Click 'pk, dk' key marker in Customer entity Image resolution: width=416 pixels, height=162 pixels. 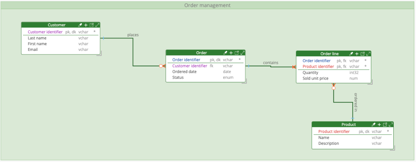click(x=71, y=32)
